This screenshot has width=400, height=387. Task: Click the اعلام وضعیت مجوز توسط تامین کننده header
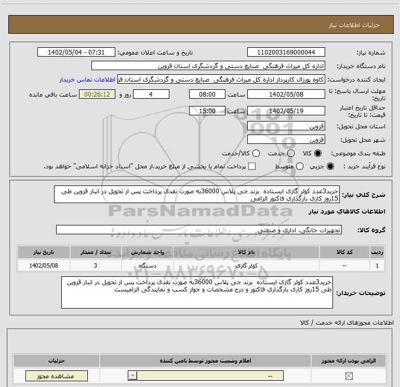(205, 361)
